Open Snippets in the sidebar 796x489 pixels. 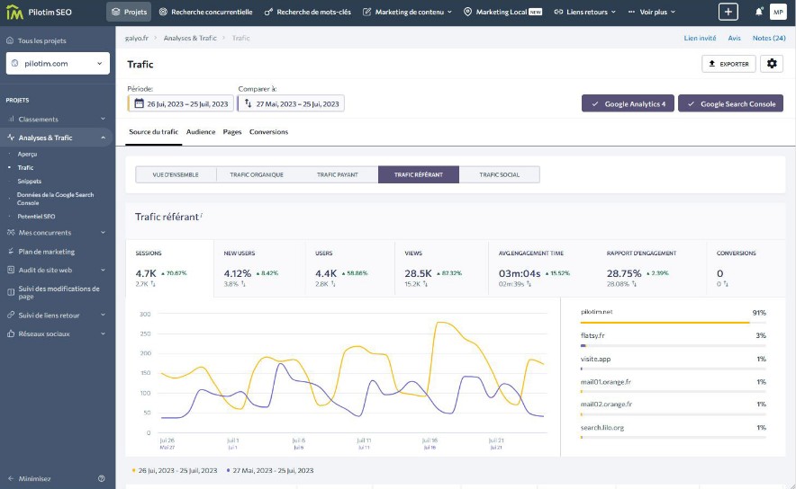(x=30, y=181)
